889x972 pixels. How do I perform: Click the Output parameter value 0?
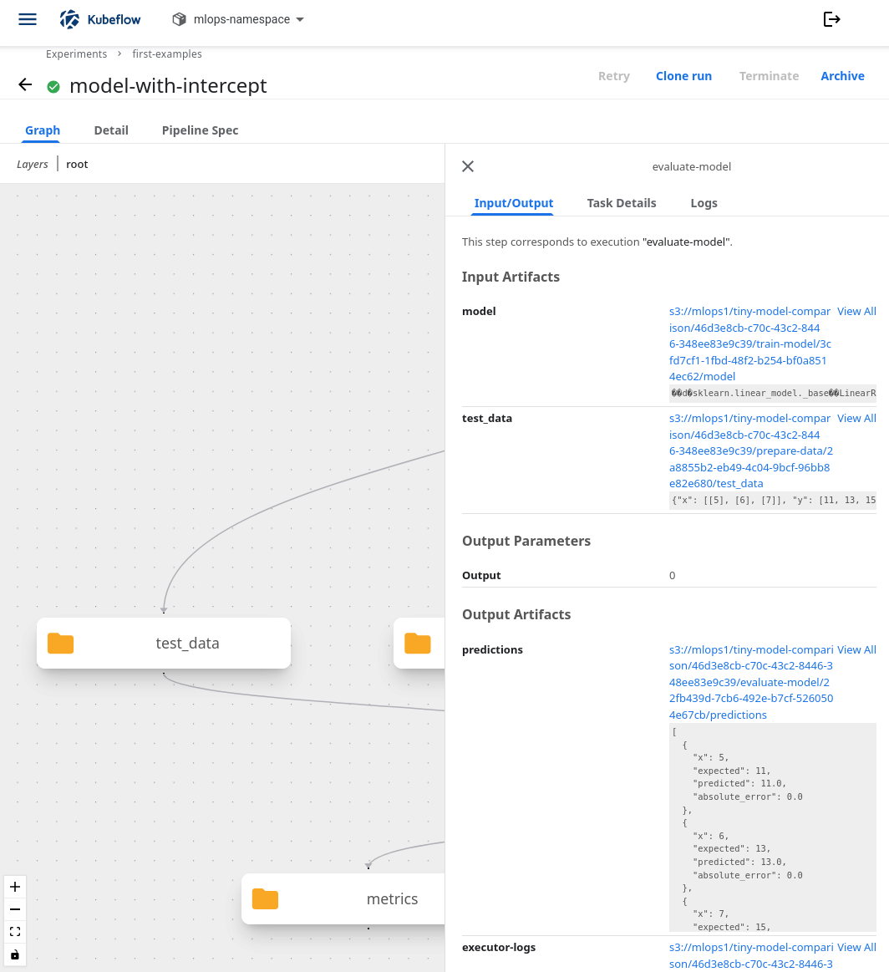pyautogui.click(x=672, y=575)
